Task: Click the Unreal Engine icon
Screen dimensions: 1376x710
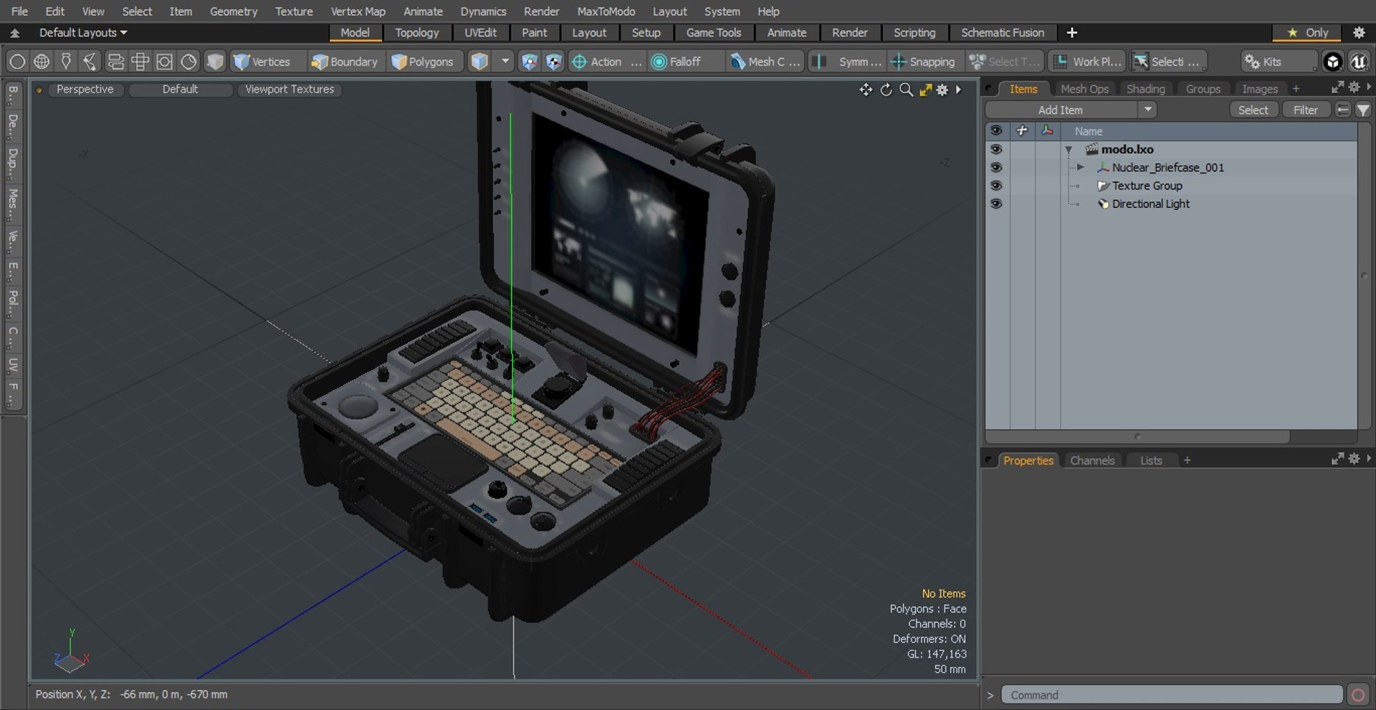Action: click(1359, 62)
